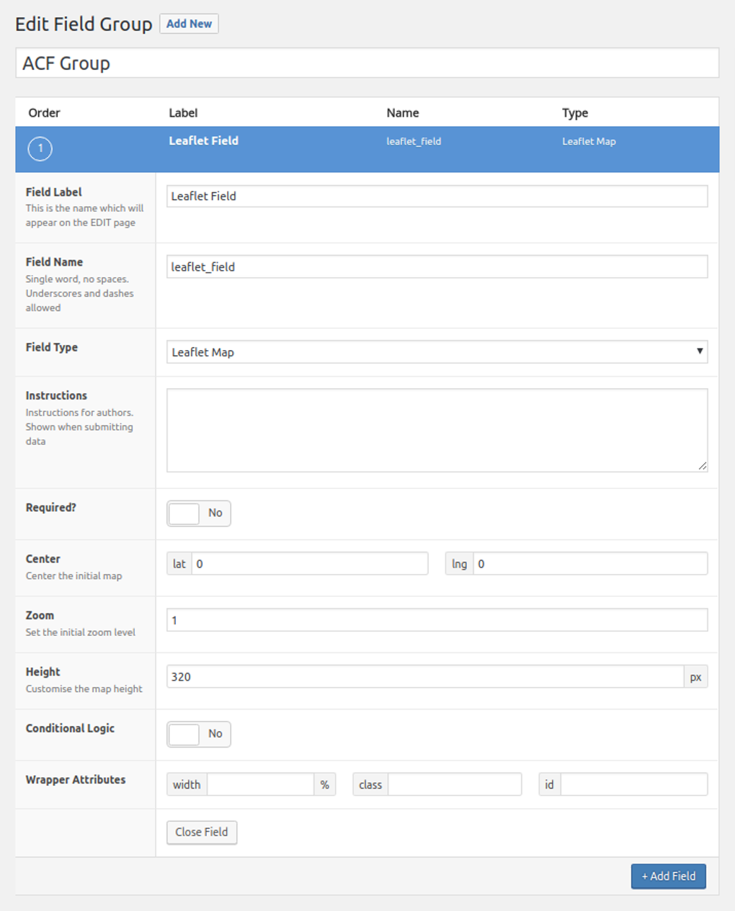
Task: Click the Close Field button
Action: [x=202, y=832]
